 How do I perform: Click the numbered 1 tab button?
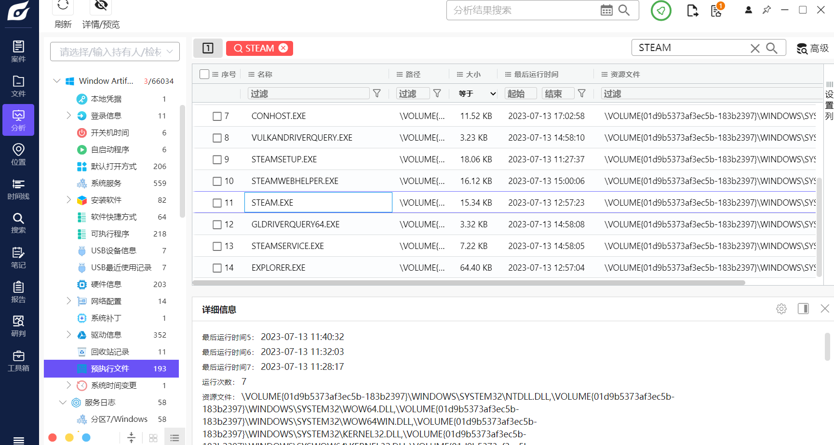208,48
